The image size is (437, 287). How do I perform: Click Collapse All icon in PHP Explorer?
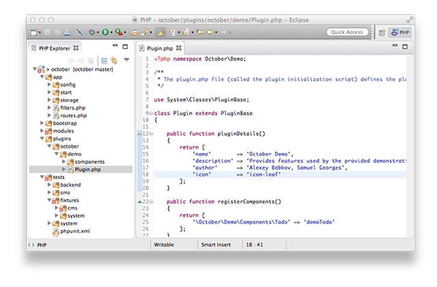pos(104,61)
